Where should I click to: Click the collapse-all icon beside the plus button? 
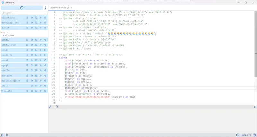coord(45,8)
